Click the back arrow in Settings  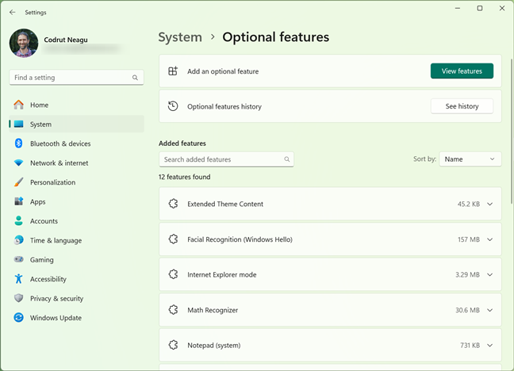(13, 12)
